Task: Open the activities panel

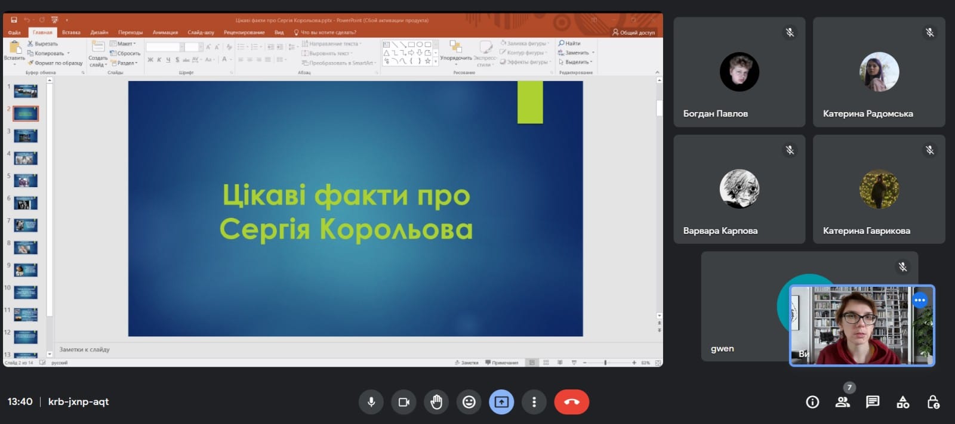Action: pyautogui.click(x=903, y=402)
